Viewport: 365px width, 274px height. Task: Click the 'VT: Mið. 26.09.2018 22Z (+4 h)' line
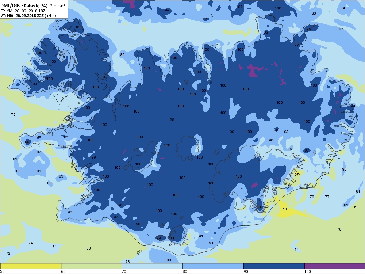(28, 16)
